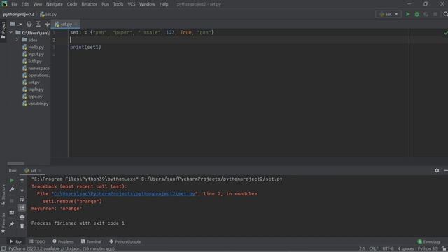448x252 pixels.
Task: Pin the Run tab with pin icon
Action: [x=12, y=224]
